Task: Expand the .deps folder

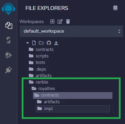Action: 37,69
